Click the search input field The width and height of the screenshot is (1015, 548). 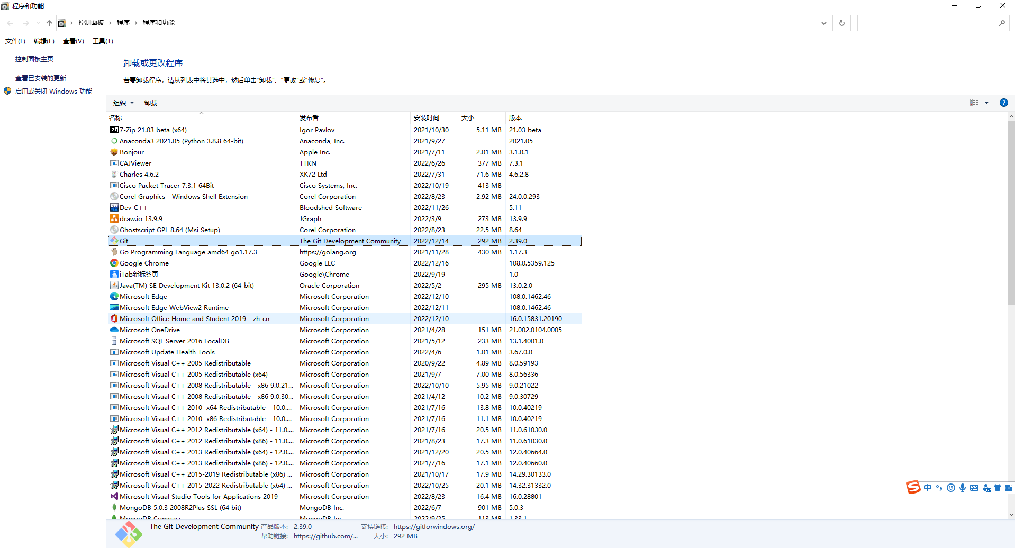[927, 23]
